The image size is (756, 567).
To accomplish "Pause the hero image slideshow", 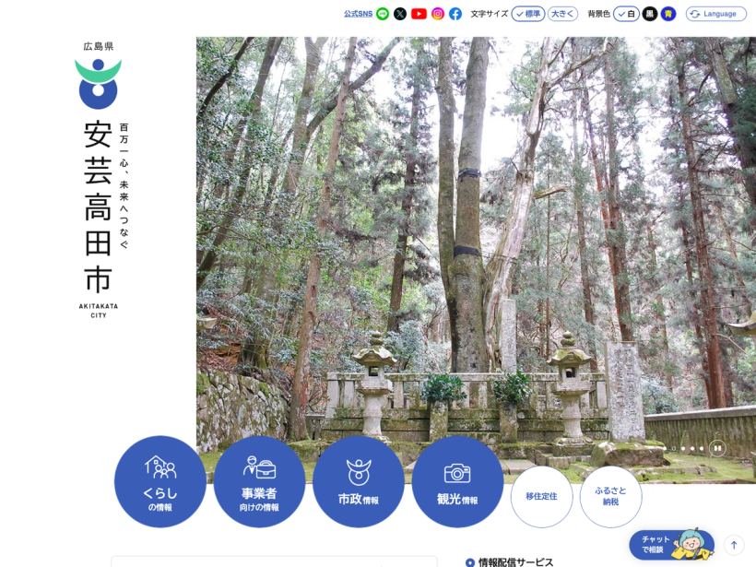I will pos(717,448).
